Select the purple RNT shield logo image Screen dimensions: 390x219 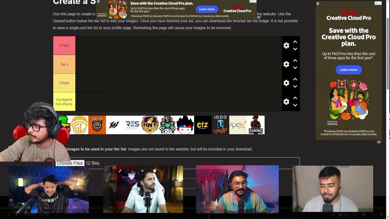coord(150,125)
